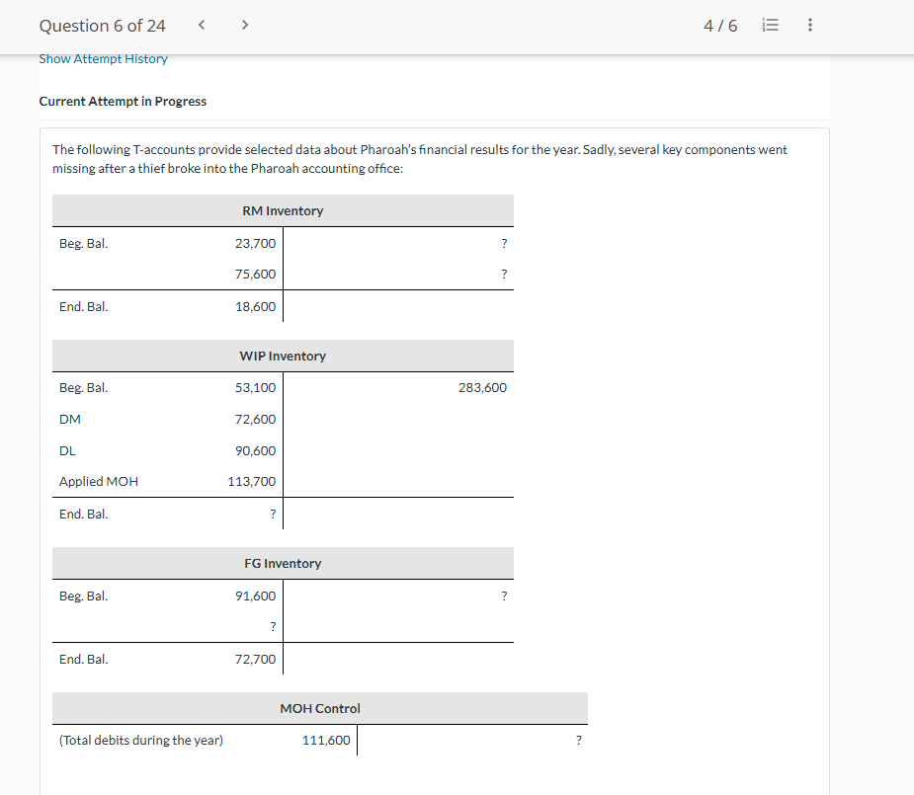The height and width of the screenshot is (795, 914).
Task: Click the Question 6 of 24 title
Action: pos(102,26)
